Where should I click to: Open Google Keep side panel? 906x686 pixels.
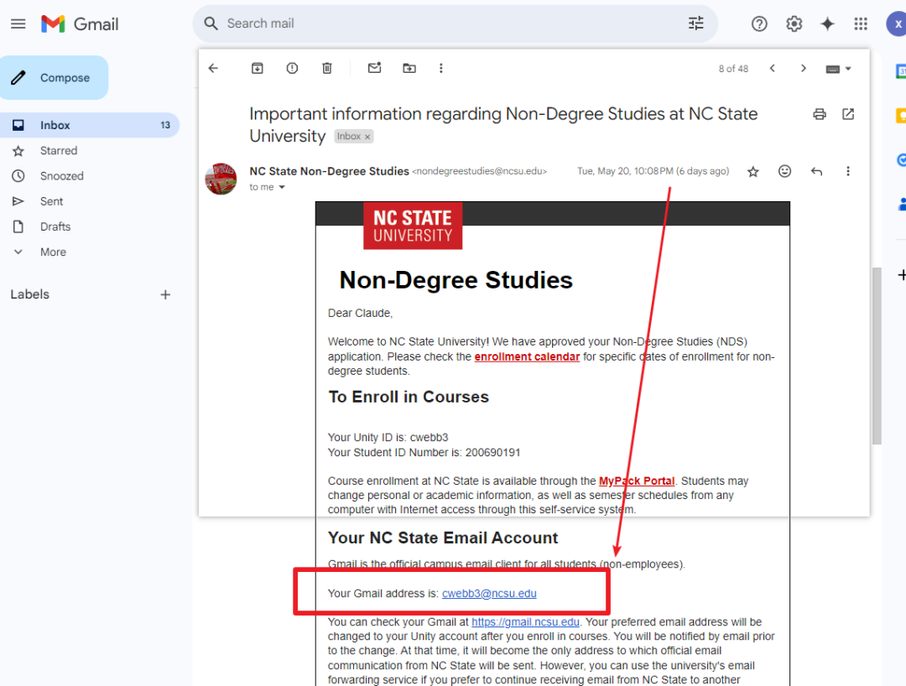coord(901,116)
